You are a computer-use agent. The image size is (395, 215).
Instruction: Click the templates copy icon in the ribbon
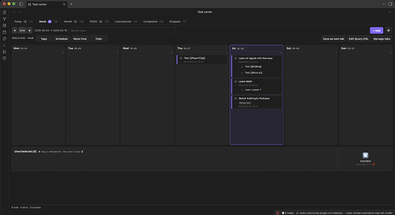pyautogui.click(x=4, y=38)
